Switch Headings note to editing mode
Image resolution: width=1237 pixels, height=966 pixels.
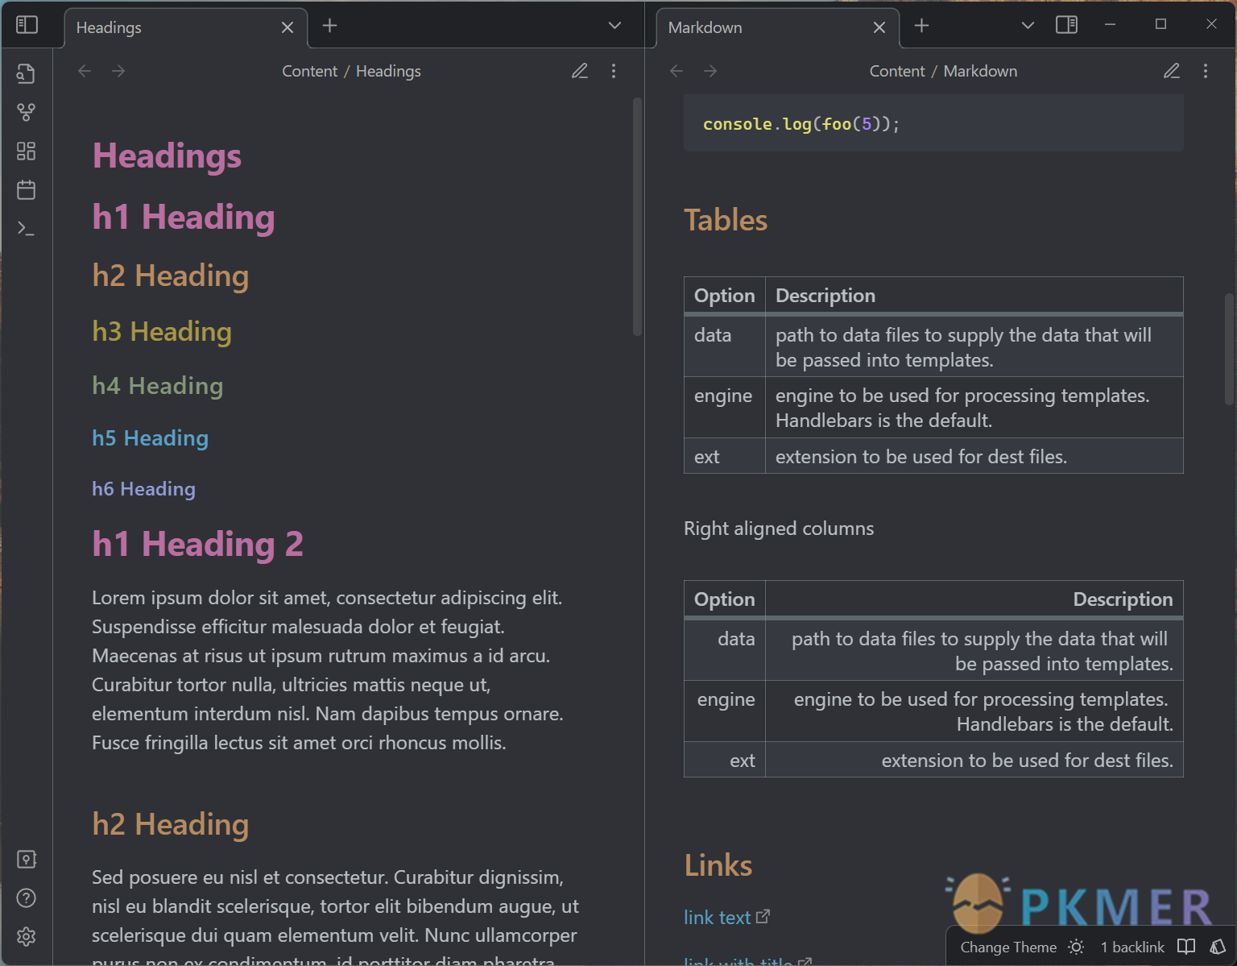point(580,71)
